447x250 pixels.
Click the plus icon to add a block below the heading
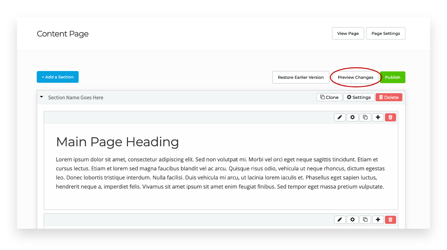tap(378, 117)
